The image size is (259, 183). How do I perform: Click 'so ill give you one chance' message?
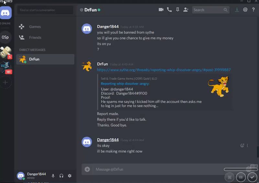pyautogui.click(x=135, y=38)
